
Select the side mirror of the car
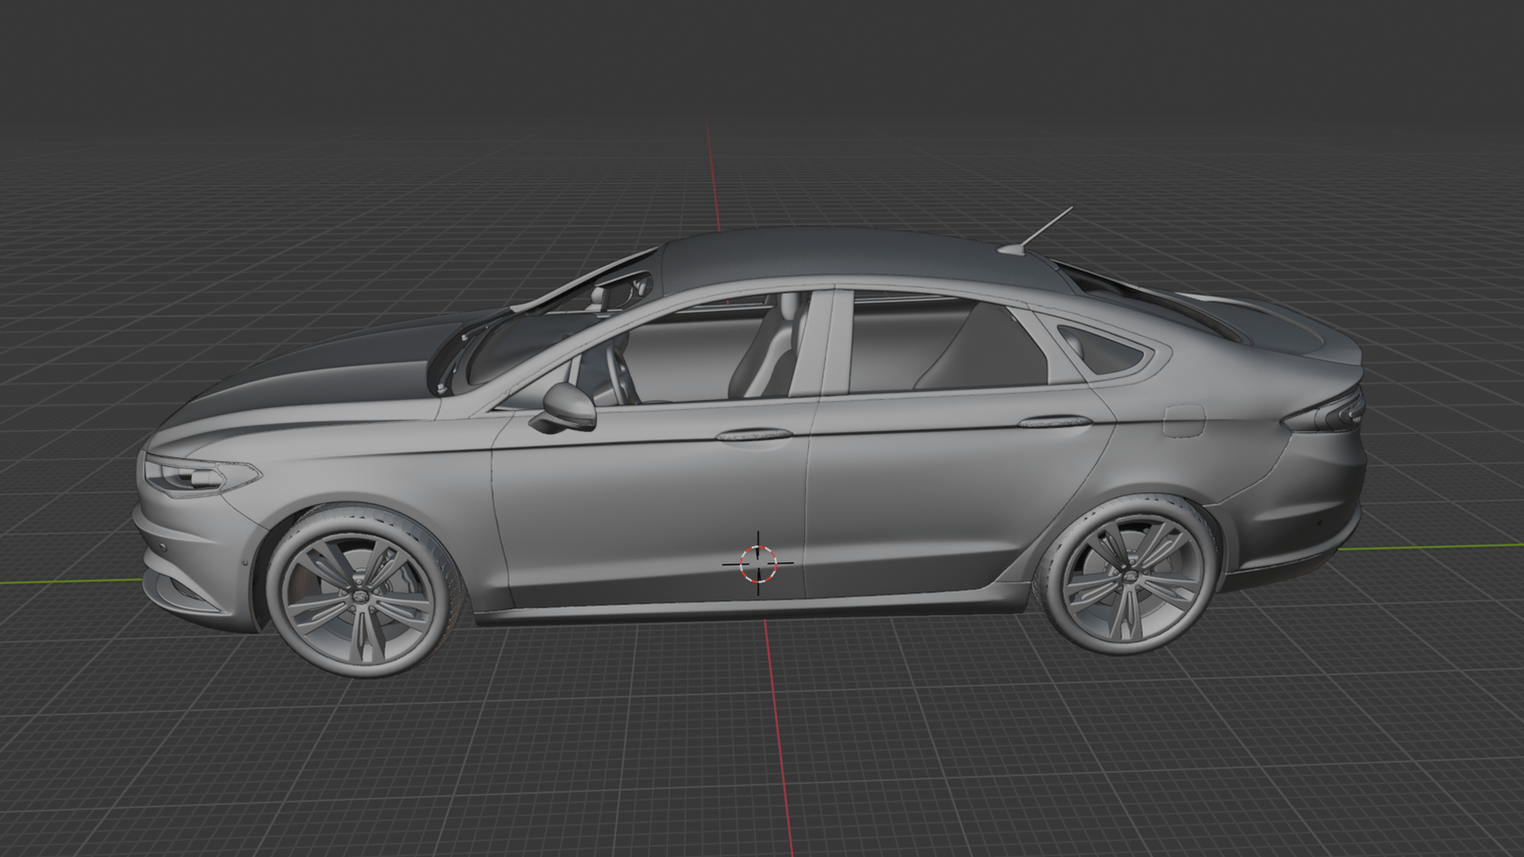tap(565, 408)
